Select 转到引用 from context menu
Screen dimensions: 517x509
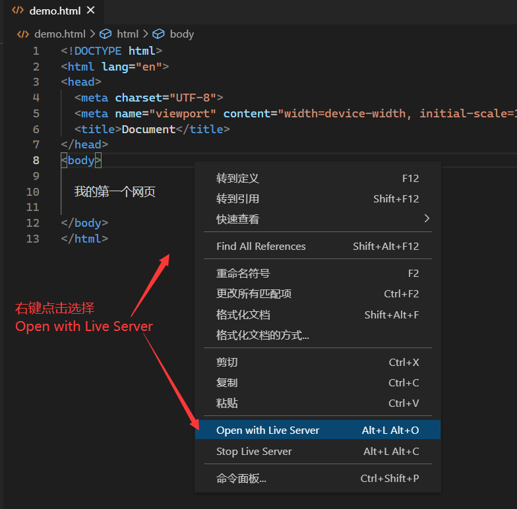[x=237, y=198]
